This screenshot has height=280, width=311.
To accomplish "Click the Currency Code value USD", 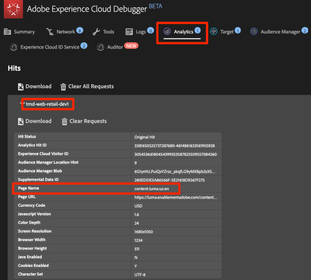I will pos(138,206).
